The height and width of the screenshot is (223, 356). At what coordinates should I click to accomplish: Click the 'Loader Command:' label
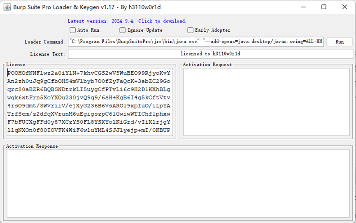coord(45,42)
